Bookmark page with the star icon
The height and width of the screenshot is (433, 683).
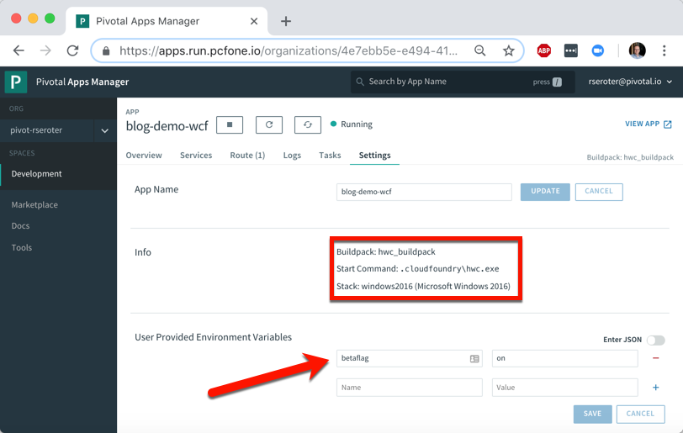[x=508, y=50]
